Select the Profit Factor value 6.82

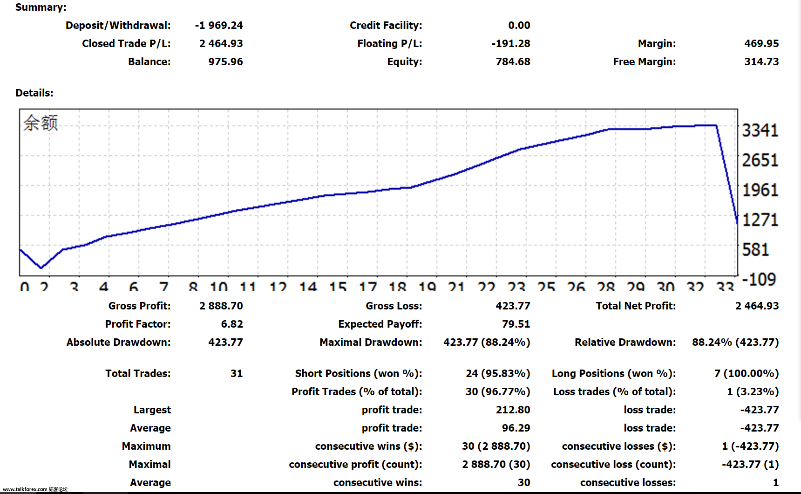pyautogui.click(x=232, y=324)
